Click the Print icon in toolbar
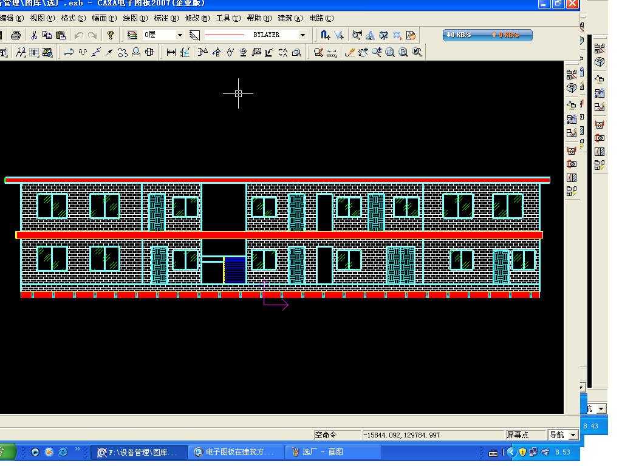 15,35
